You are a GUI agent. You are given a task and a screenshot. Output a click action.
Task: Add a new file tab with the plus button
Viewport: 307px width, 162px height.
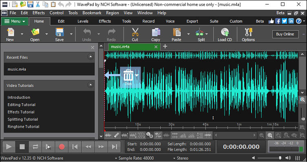165,47
